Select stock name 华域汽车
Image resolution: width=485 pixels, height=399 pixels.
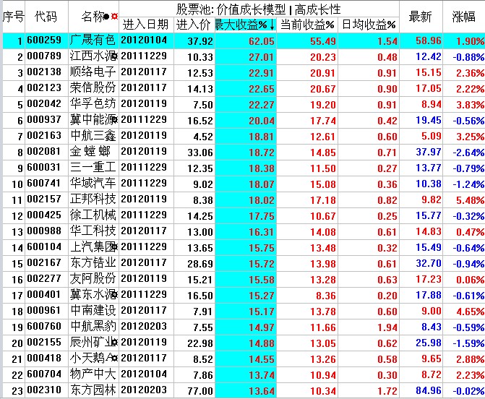pos(93,184)
